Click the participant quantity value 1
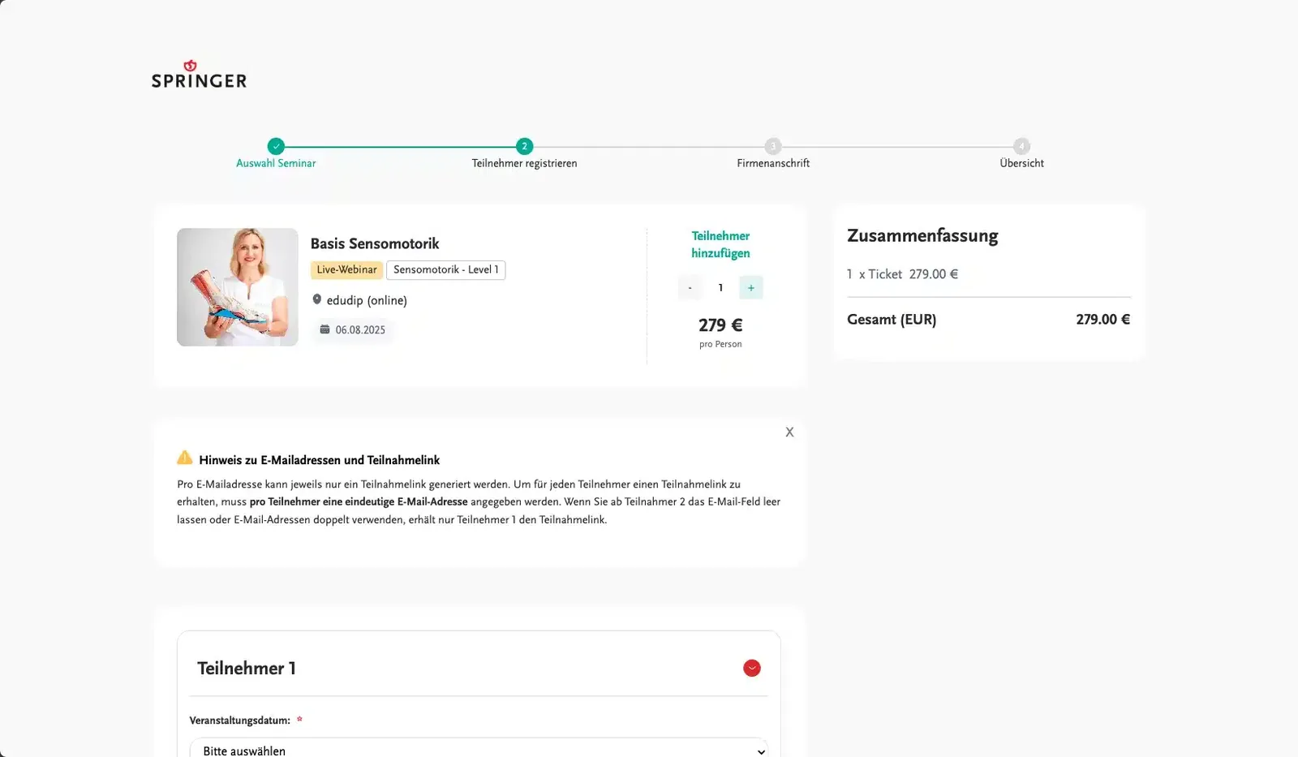1298x757 pixels. [720, 287]
